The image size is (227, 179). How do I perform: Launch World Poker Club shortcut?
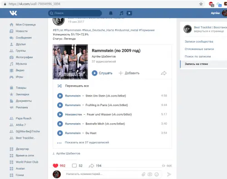(x=24, y=162)
